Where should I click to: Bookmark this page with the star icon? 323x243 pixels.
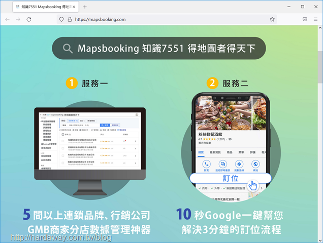(x=272, y=19)
